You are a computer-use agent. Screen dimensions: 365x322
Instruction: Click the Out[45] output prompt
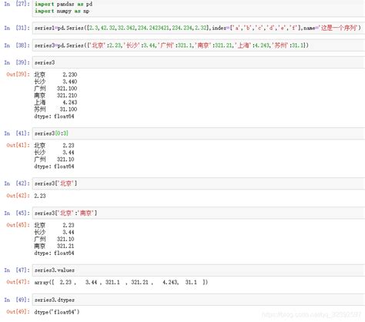pos(18,225)
